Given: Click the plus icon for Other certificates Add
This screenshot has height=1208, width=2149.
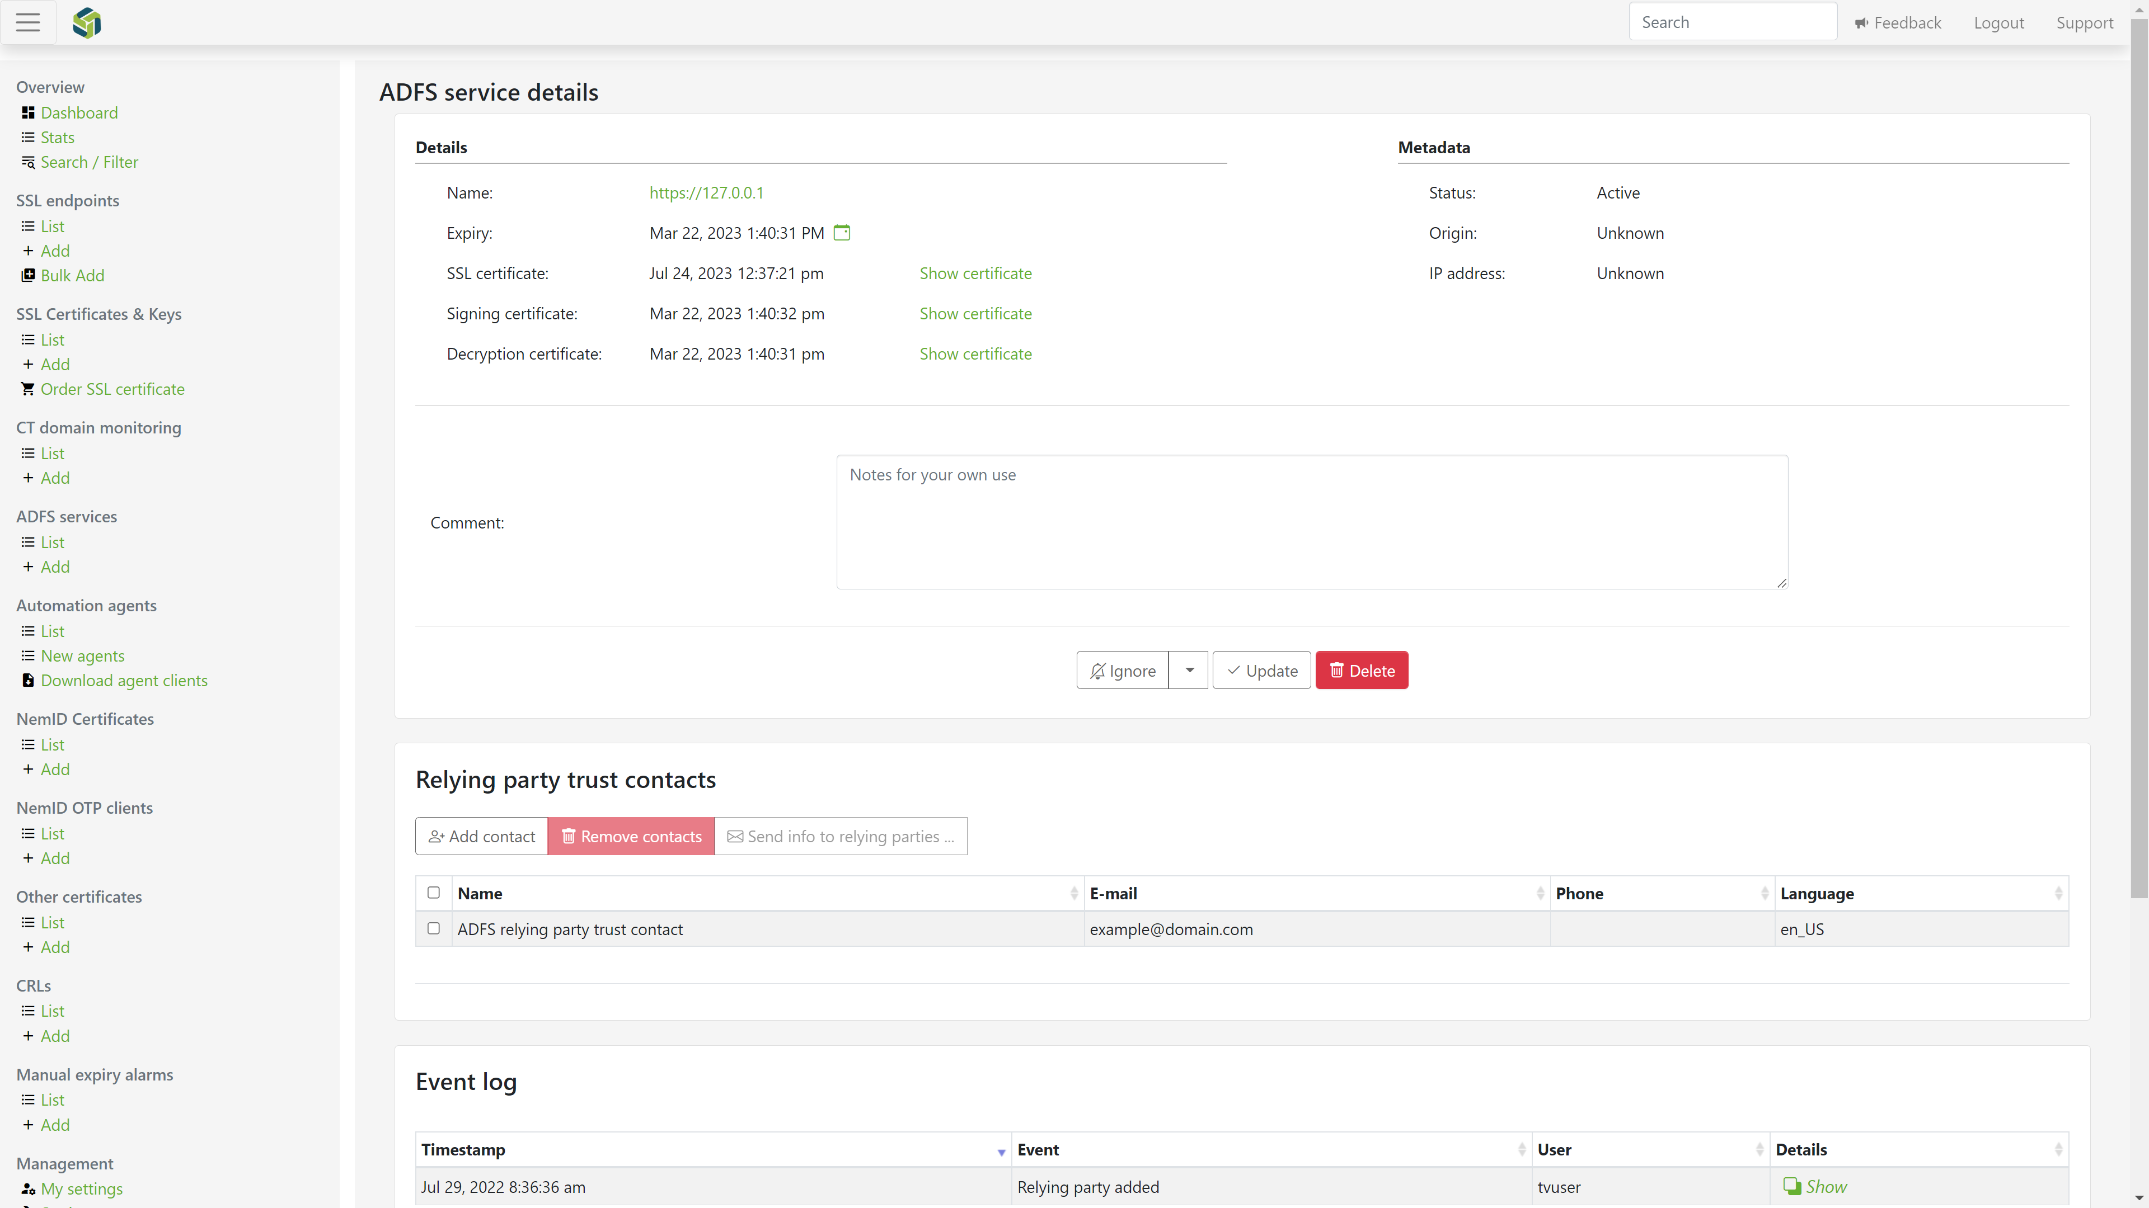Looking at the screenshot, I should (x=29, y=947).
